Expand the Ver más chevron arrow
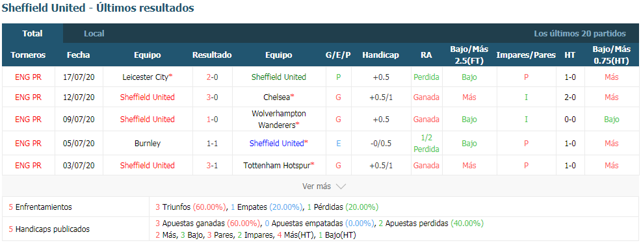The height and width of the screenshot is (243, 641). pyautogui.click(x=341, y=186)
